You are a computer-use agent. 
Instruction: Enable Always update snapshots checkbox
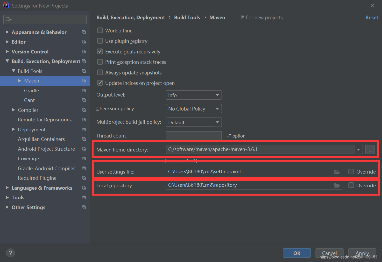click(x=100, y=72)
